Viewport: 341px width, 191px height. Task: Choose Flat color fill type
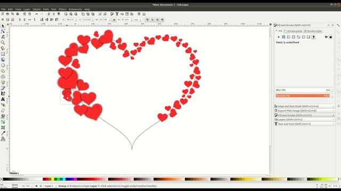click(x=283, y=37)
